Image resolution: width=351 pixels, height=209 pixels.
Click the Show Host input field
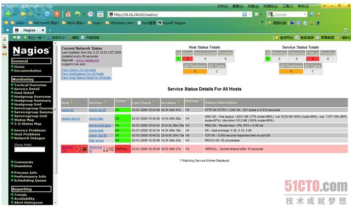pyautogui.click(x=30, y=149)
